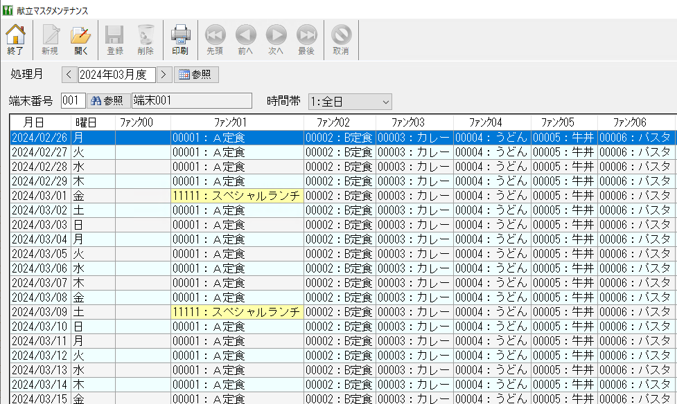Create a new record with 新規 icon
Image resolution: width=677 pixels, height=404 pixels.
pos(50,39)
